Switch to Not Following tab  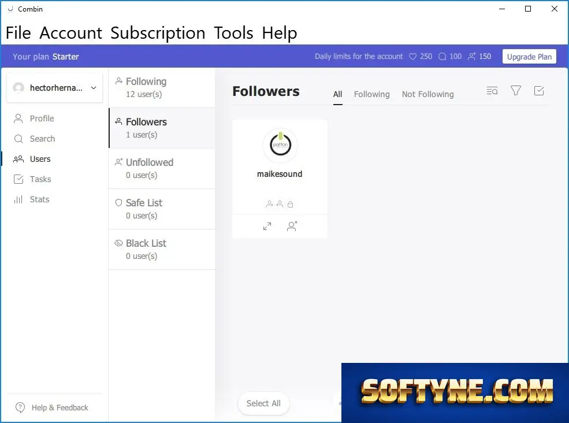click(x=428, y=94)
